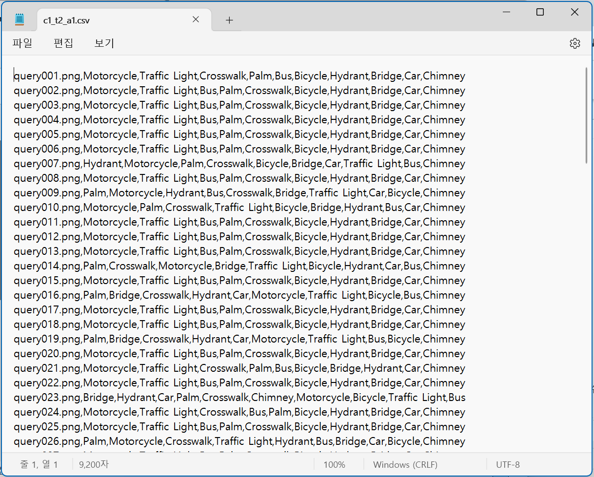Click the query010.png text line

(239, 208)
